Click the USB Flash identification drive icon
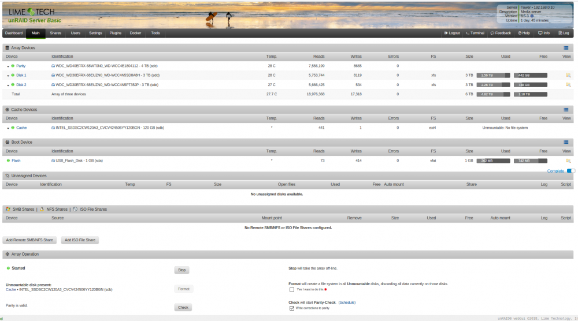The image size is (578, 321). 53,160
